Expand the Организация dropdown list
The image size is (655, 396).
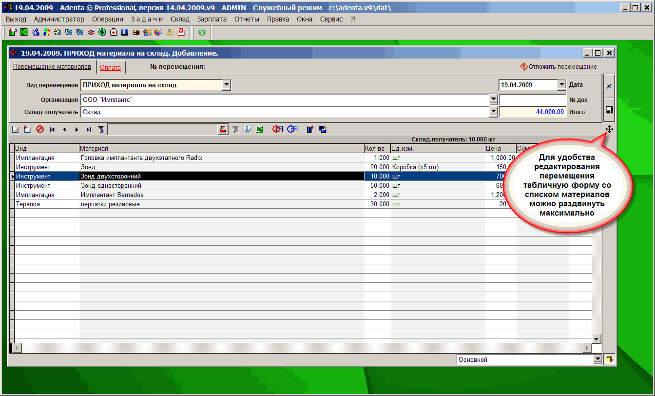pyautogui.click(x=493, y=99)
